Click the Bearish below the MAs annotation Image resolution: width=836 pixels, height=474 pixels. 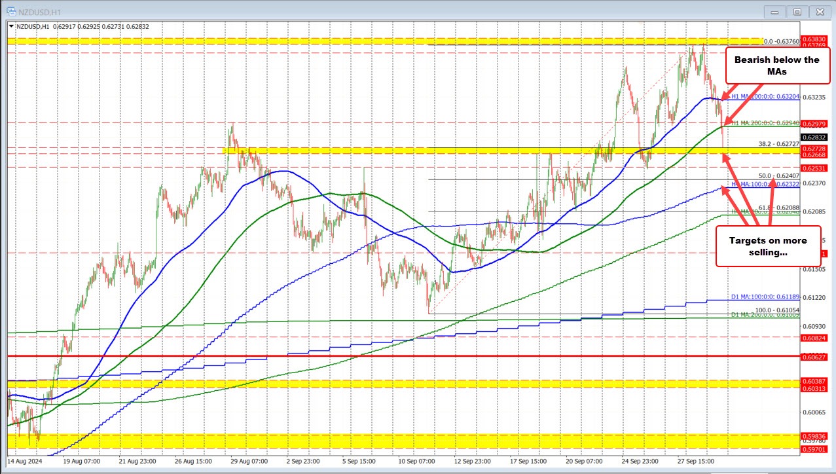pos(776,65)
